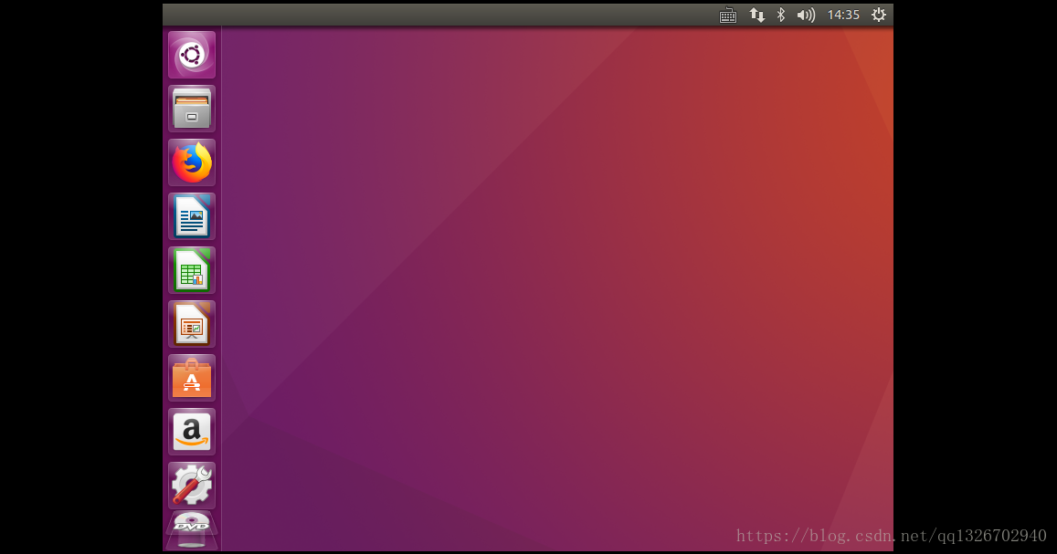1057x554 pixels.
Task: Open the folded Trash icon at launcher bottom
Action: point(192,543)
